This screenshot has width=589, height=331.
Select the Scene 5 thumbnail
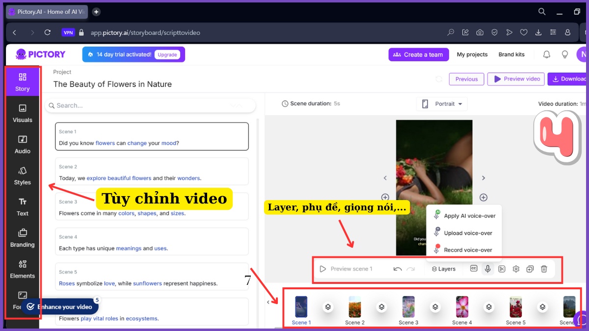coord(515,307)
